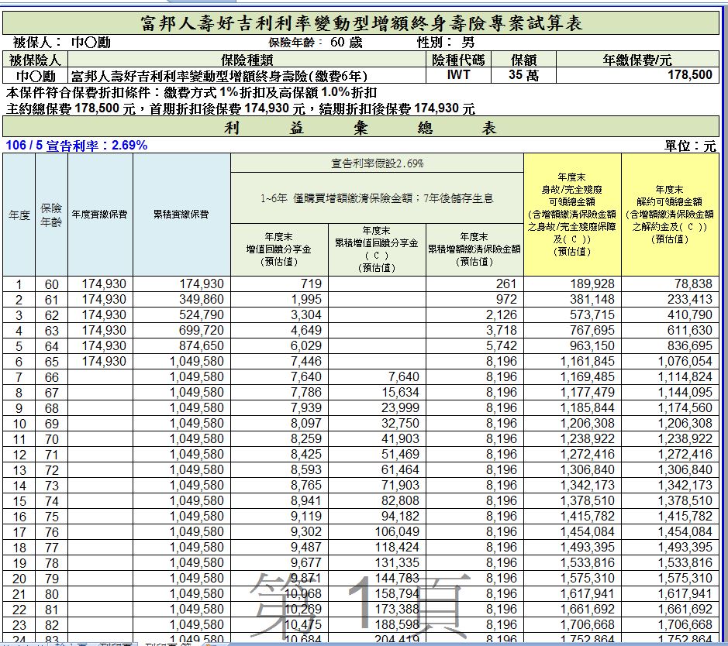Click the 單位：元 label
Viewport: 728px width, 646px height.
click(x=690, y=146)
